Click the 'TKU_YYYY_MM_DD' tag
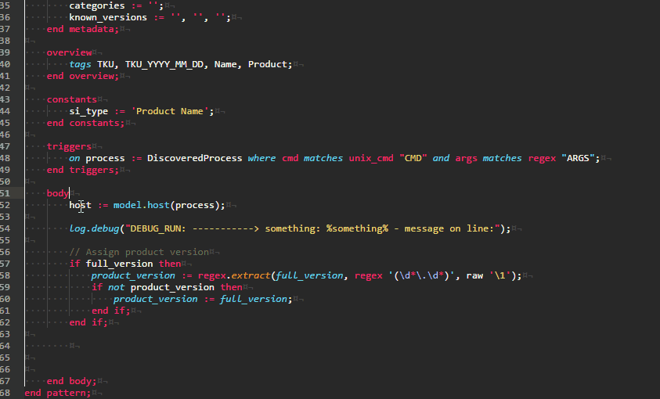Screen dimensions: 660x399 pos(164,64)
